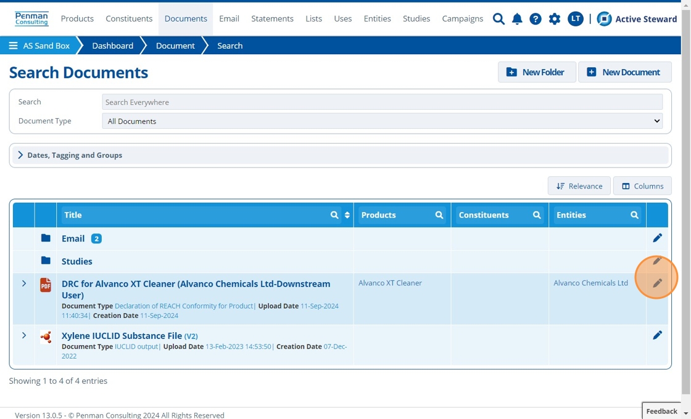Open the Feedback tab
691x419 pixels.
pyautogui.click(x=661, y=411)
